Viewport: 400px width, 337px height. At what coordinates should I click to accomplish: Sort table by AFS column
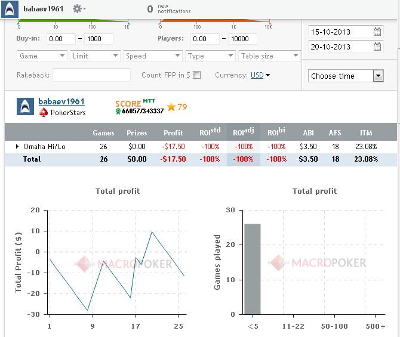335,133
